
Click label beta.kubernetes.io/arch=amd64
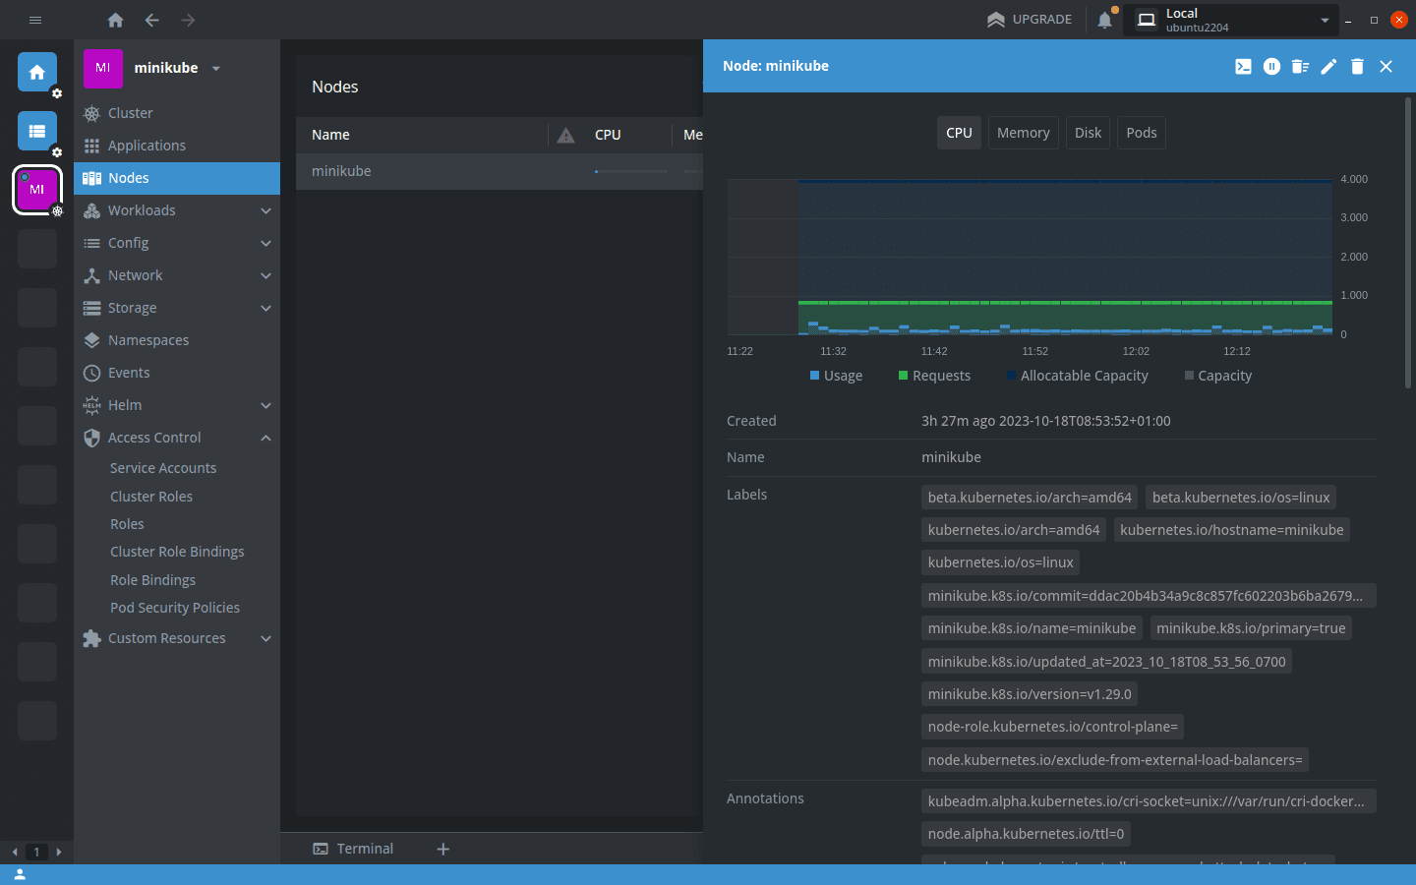point(1030,498)
